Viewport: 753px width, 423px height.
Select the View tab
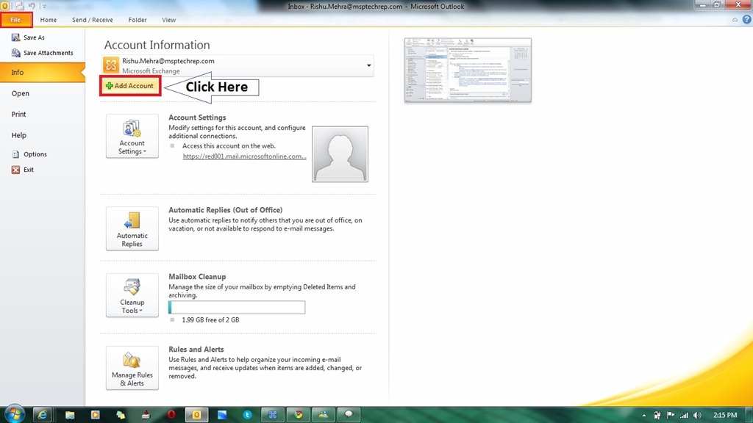tap(168, 20)
